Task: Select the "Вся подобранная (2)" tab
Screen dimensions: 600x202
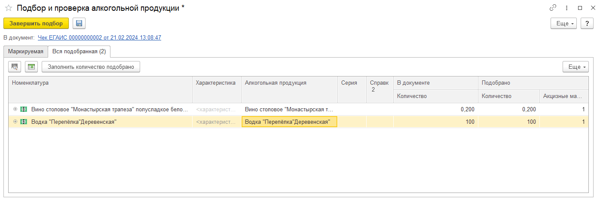Action: pyautogui.click(x=79, y=52)
